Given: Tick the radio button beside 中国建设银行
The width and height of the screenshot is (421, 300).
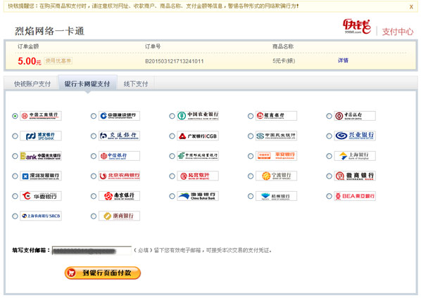Looking at the screenshot, I should [x=94, y=116].
